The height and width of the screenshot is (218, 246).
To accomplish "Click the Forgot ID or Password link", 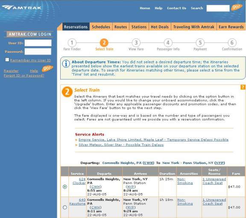I will [24, 75].
